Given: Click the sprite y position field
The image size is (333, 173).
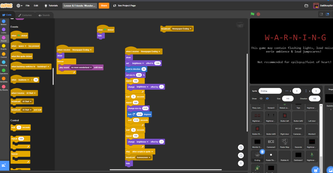Looking at the screenshot, I should click(316, 91).
